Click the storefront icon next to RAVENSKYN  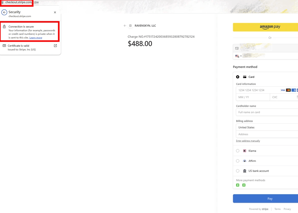tap(130, 26)
